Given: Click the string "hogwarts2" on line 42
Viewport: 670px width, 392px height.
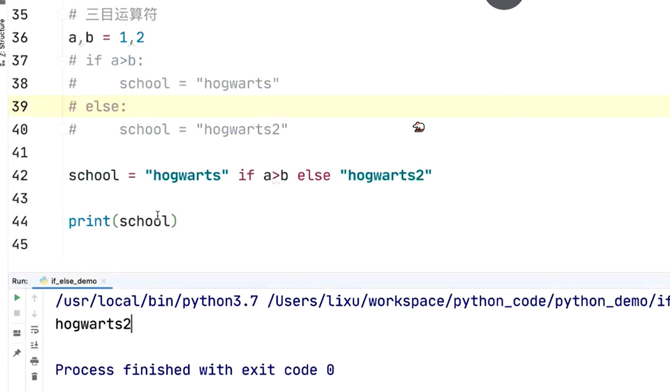Looking at the screenshot, I should tap(386, 176).
